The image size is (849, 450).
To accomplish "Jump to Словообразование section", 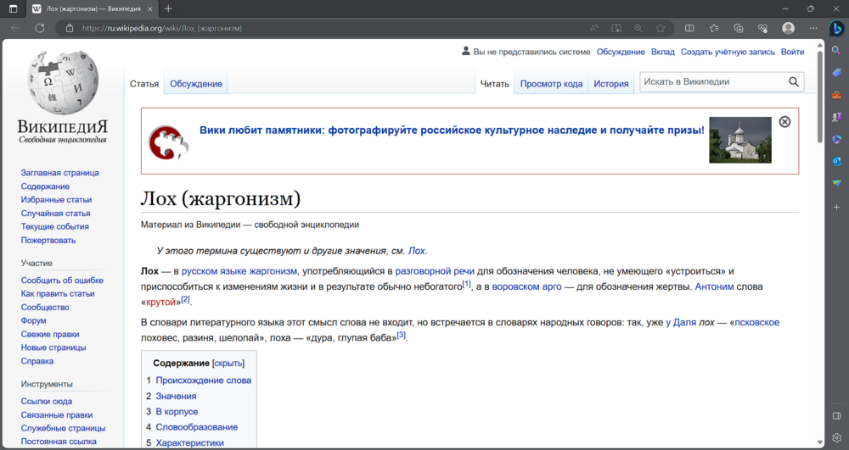I will pyautogui.click(x=197, y=427).
